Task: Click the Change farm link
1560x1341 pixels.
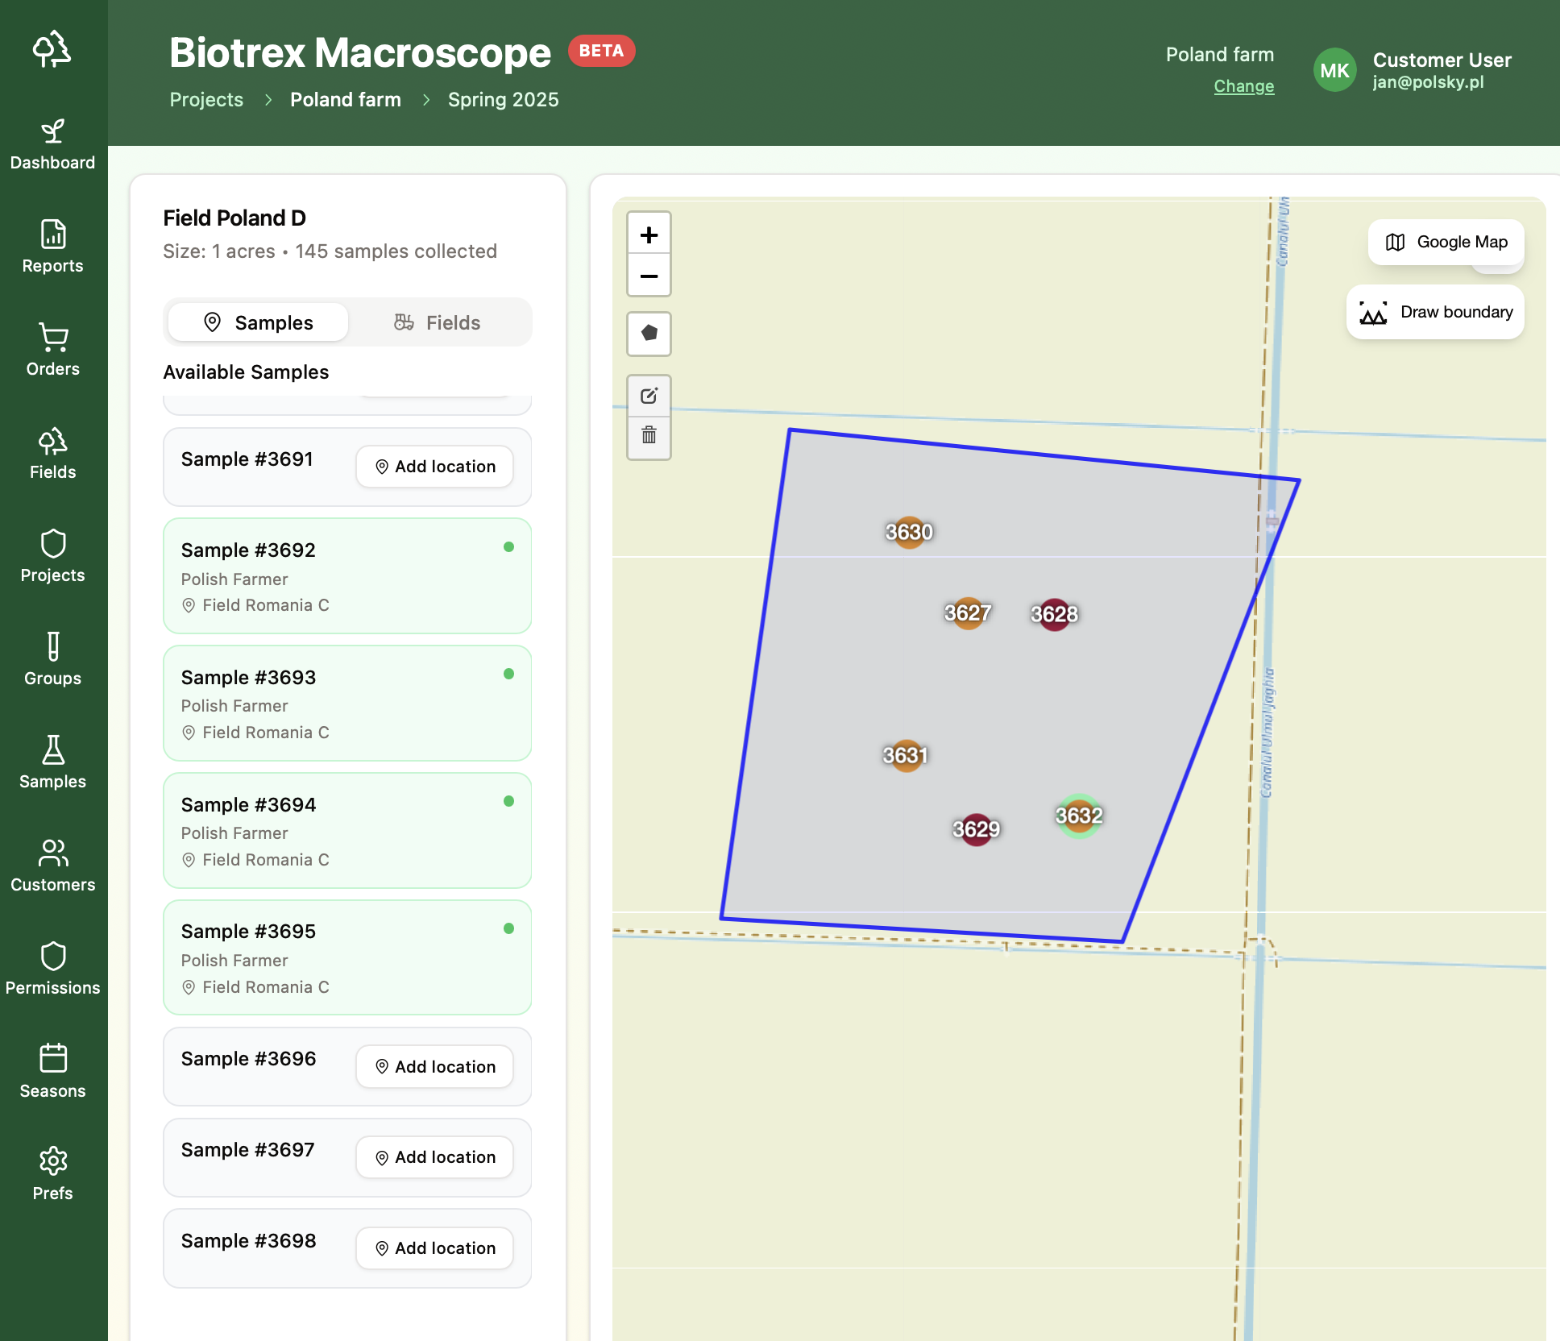Action: (x=1244, y=86)
